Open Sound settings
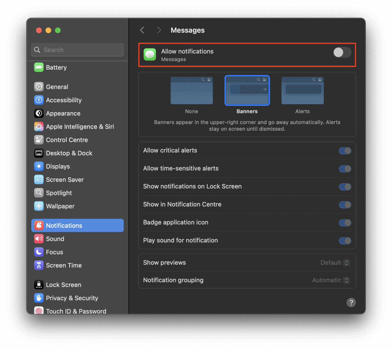 click(x=77, y=239)
